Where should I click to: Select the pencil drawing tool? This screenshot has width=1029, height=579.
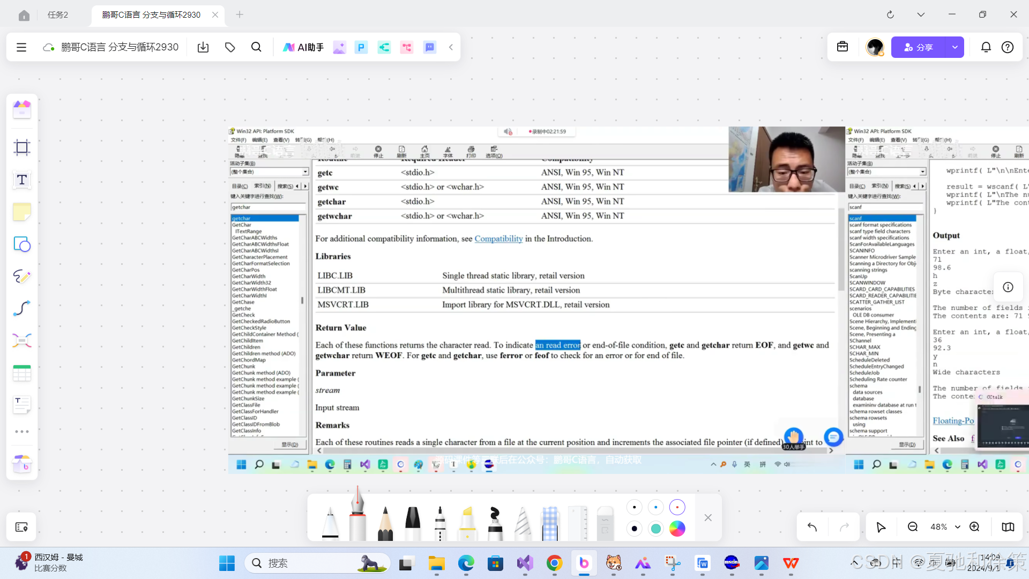tap(385, 523)
